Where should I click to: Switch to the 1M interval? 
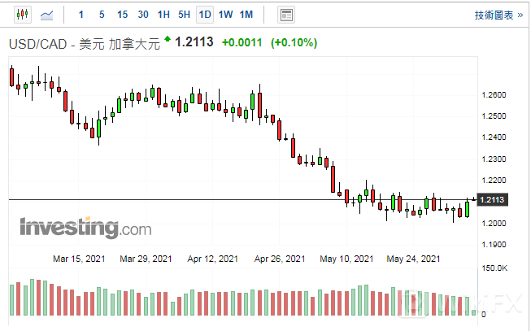pyautogui.click(x=246, y=14)
